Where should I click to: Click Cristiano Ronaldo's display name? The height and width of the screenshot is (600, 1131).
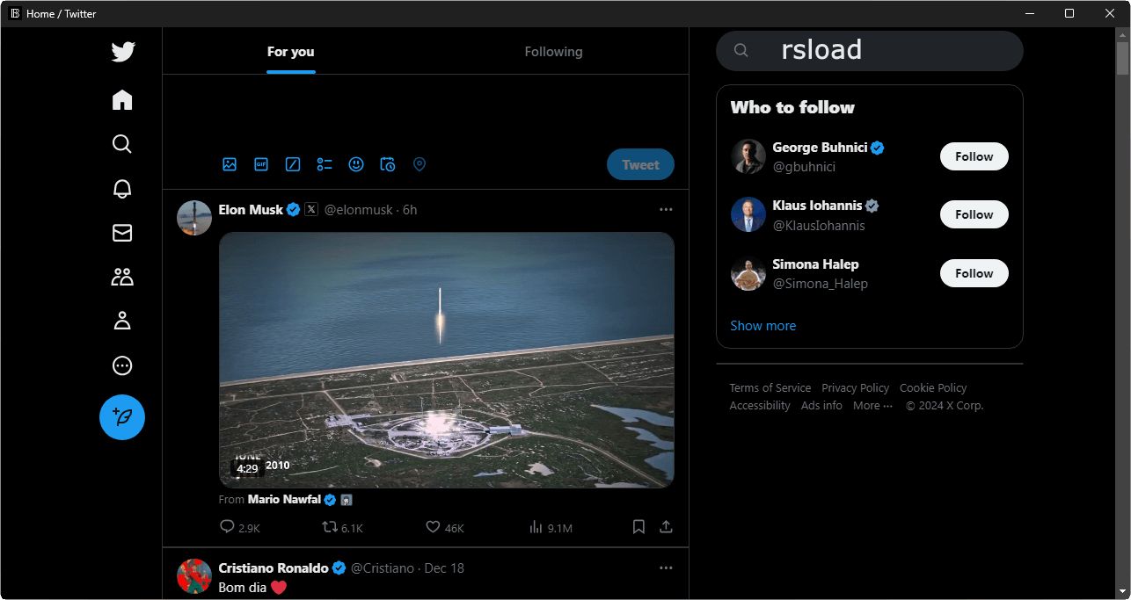point(274,568)
